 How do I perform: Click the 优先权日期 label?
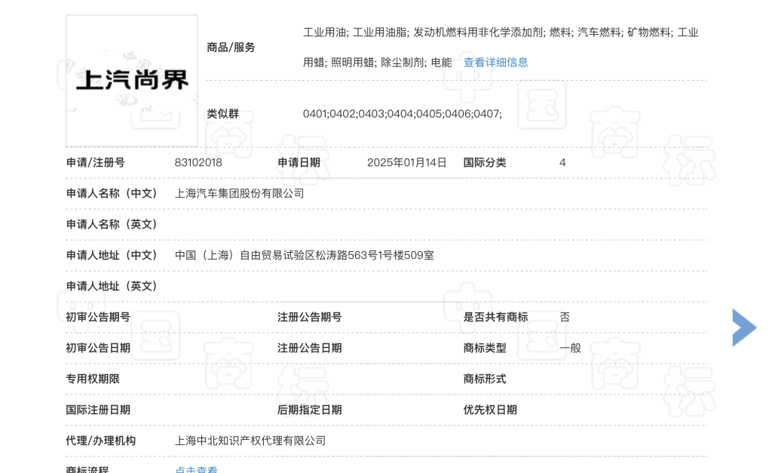click(490, 410)
